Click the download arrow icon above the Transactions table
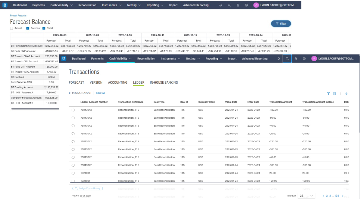 point(346,94)
